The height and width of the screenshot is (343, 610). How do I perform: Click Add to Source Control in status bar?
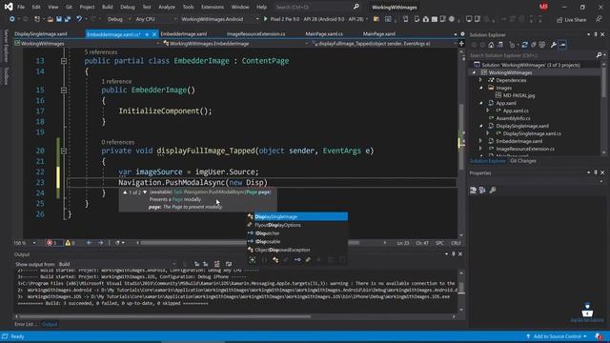pyautogui.click(x=557, y=336)
